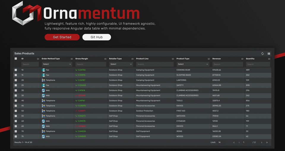Click the COOKING GEAR cell
Viewport: 285px width, 151px height.
pyautogui.click(x=183, y=70)
